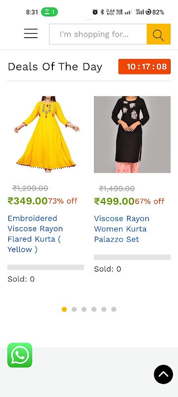Switch to the fifth carousel dot
The image size is (178, 397).
click(104, 309)
